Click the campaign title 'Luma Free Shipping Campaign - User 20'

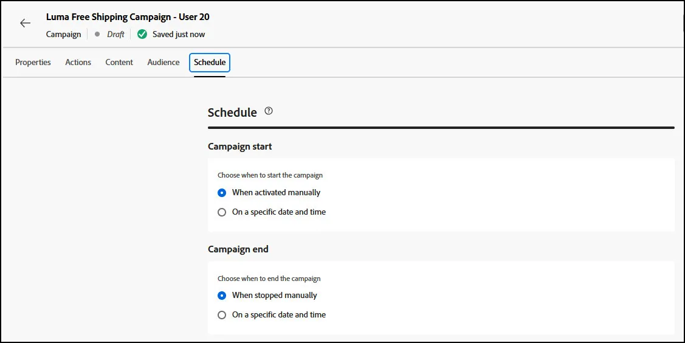pyautogui.click(x=128, y=17)
